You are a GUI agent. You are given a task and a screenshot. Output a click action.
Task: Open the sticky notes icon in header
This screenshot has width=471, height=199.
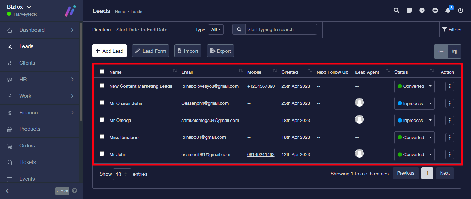409,11
